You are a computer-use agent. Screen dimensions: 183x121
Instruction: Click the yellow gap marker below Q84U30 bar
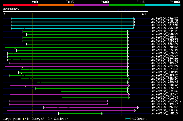pyautogui.click(x=22, y=67)
